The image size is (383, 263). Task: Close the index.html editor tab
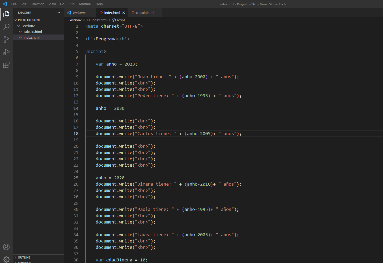[124, 13]
